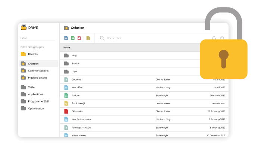Click the New feature review document icon
The width and height of the screenshot is (261, 146).
tap(66, 119)
